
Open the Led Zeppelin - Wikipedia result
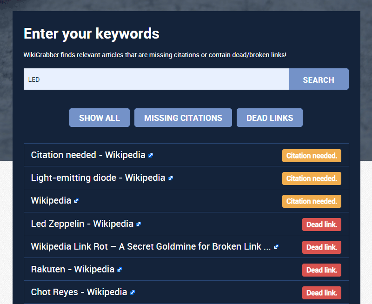[x=82, y=224]
